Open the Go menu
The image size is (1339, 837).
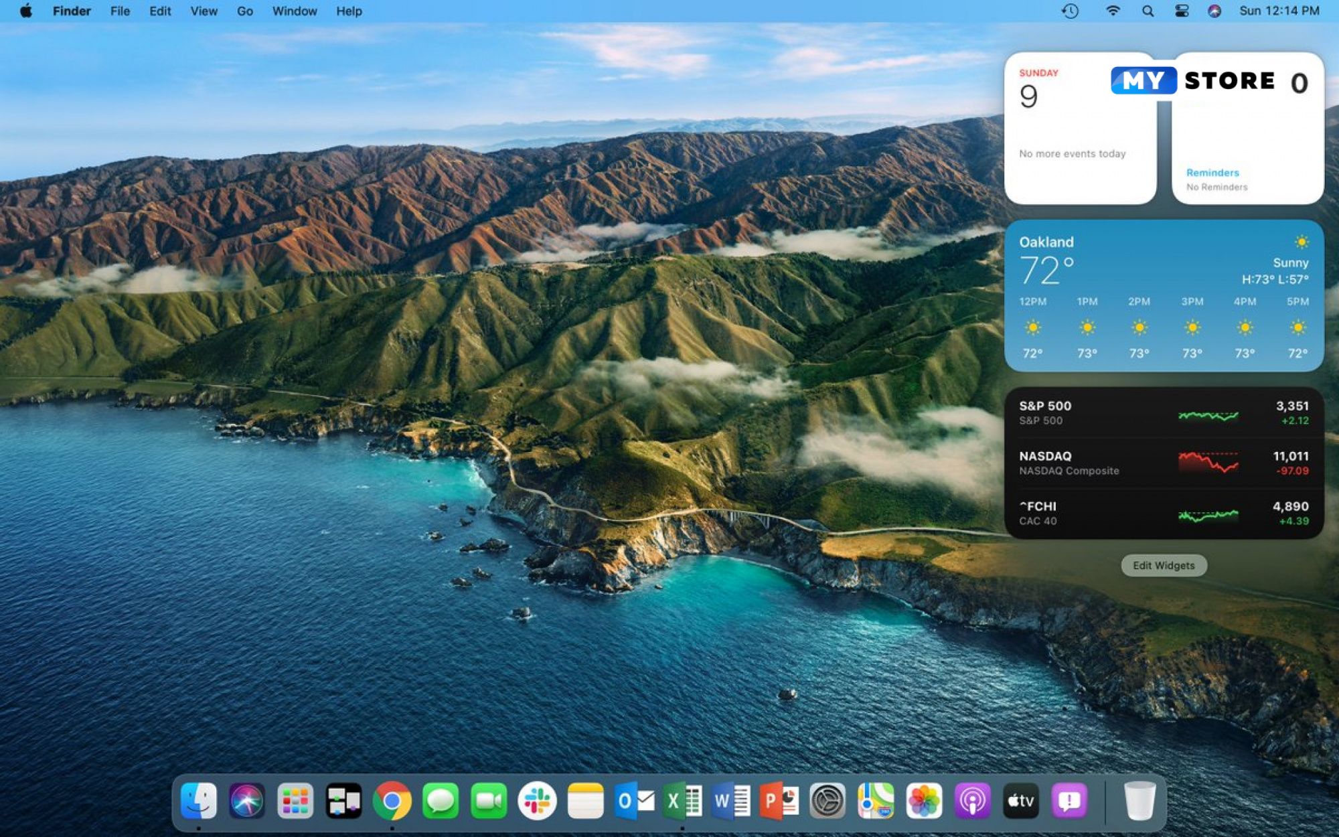(x=245, y=11)
